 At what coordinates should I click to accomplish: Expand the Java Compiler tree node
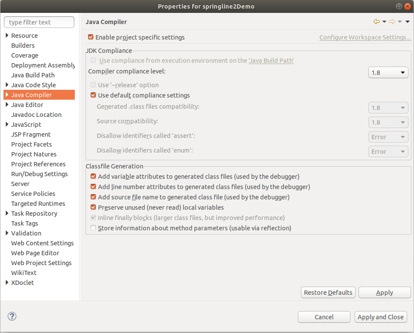tap(7, 95)
